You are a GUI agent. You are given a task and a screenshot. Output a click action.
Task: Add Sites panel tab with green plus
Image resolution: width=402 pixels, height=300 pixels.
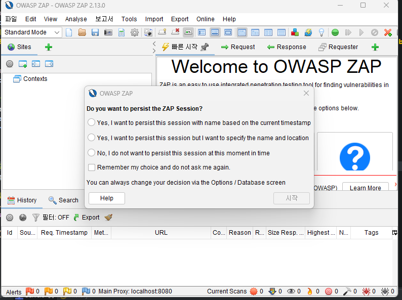point(49,47)
